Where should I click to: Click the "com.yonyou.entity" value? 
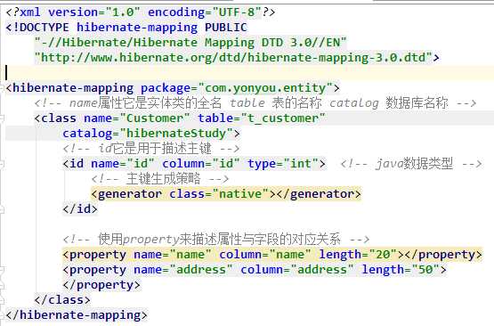pyautogui.click(x=265, y=88)
